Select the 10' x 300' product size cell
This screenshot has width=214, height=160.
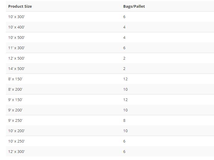pos(16,17)
